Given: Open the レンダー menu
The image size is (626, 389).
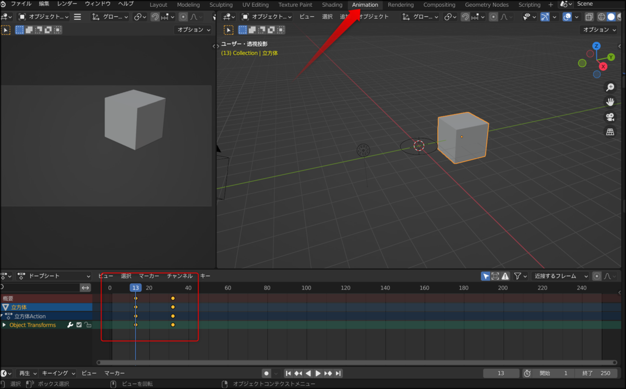Looking at the screenshot, I should tap(67, 4).
